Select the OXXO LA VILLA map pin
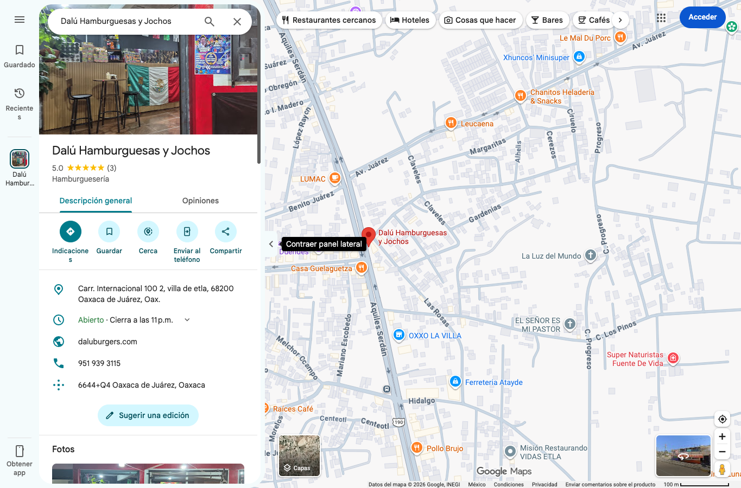The width and height of the screenshot is (741, 488). (399, 335)
